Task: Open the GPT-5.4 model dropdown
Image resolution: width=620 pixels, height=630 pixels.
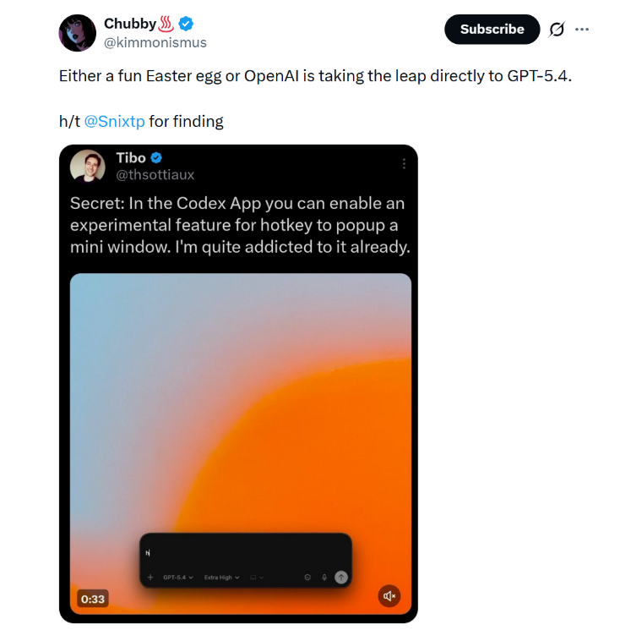Action: pyautogui.click(x=178, y=578)
